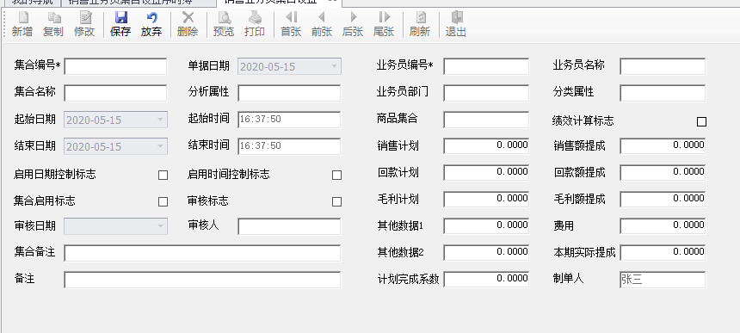Open the 审核日期 date dropdown

(160, 226)
